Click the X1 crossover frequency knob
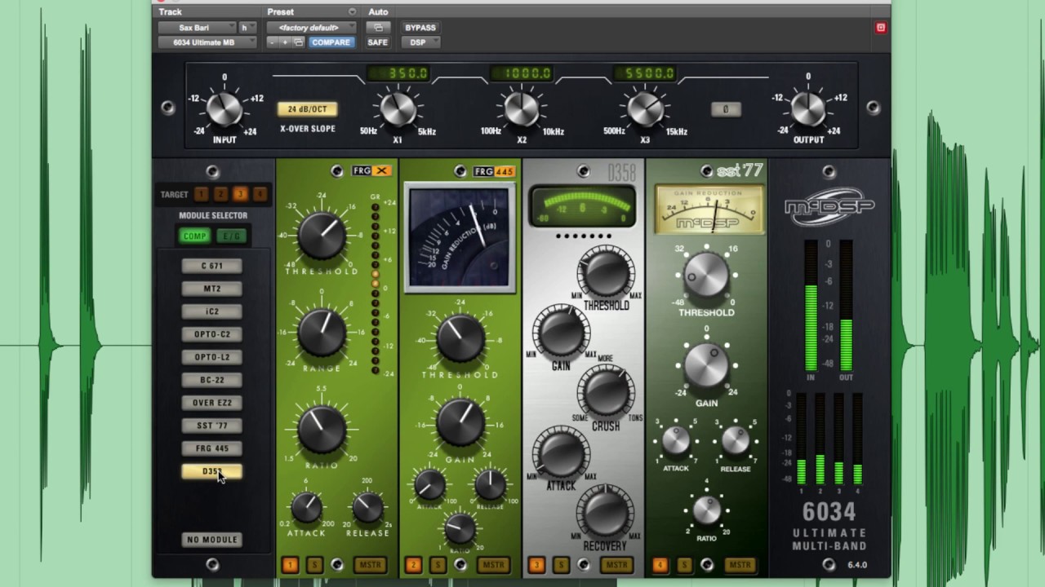The width and height of the screenshot is (1045, 587). click(398, 109)
